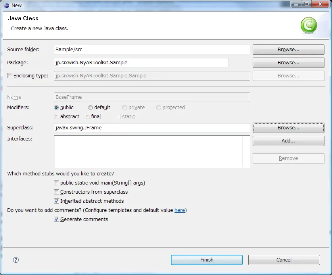The image size is (332, 275).
Task: Finish creating the Java class
Action: [x=207, y=260]
